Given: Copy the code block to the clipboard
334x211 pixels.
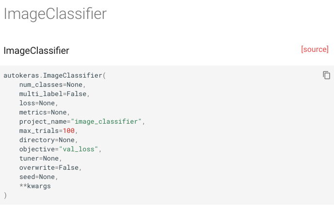Looking at the screenshot, I should tap(326, 75).
